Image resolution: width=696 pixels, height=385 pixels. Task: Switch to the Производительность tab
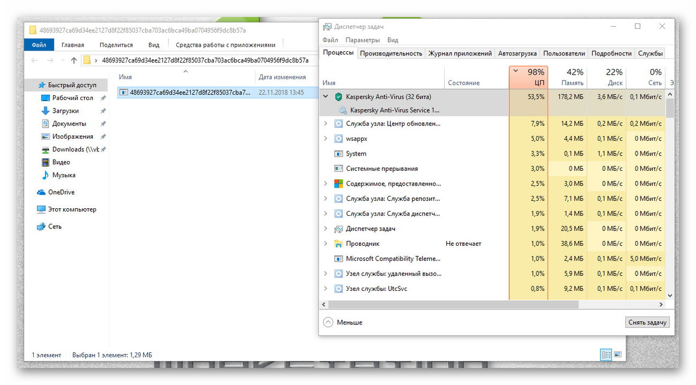(391, 53)
